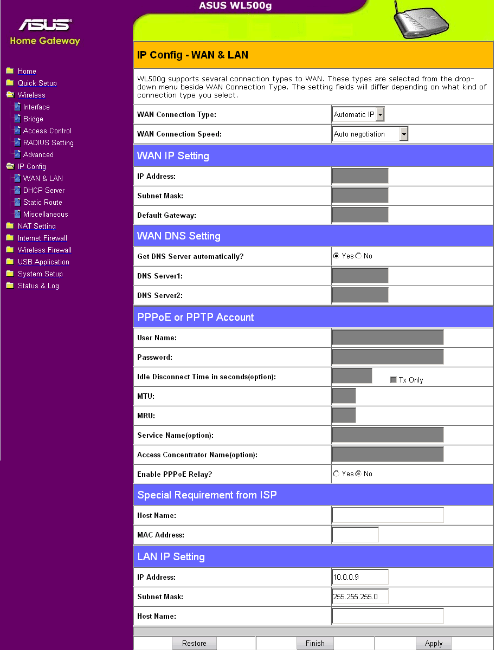Click the Restore button

click(x=195, y=643)
